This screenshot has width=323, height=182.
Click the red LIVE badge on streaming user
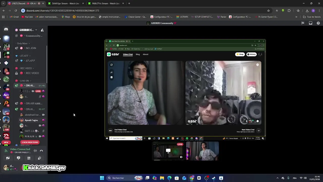point(38,91)
